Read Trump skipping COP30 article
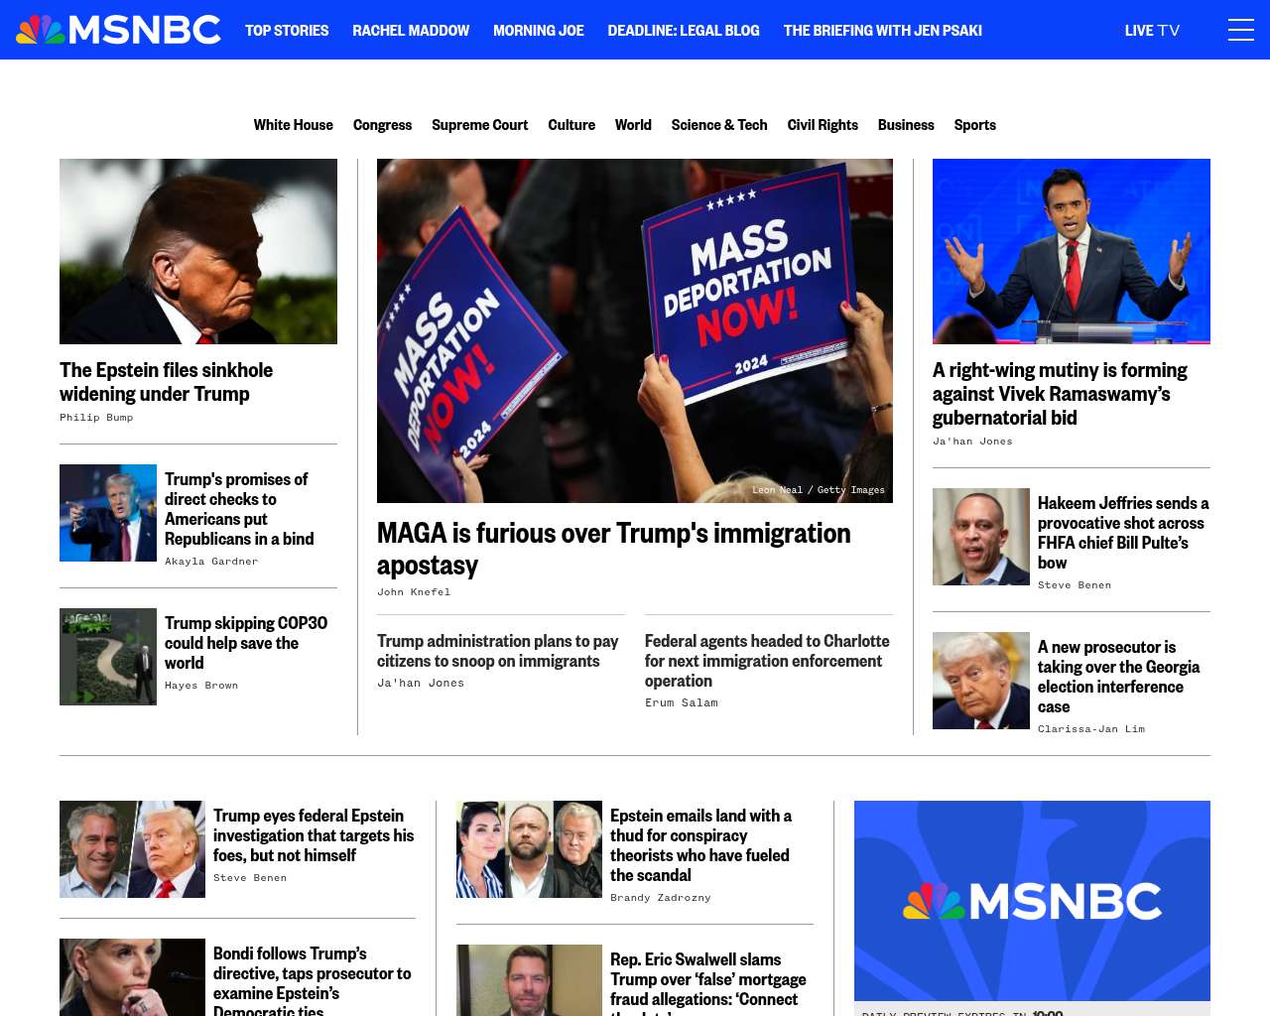 pos(246,643)
